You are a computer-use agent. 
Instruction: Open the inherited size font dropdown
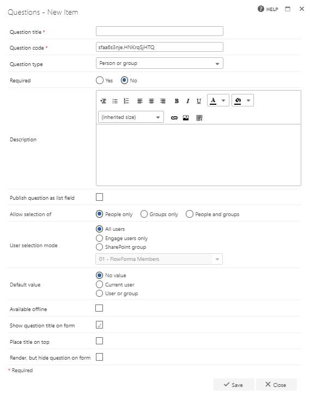pos(131,117)
